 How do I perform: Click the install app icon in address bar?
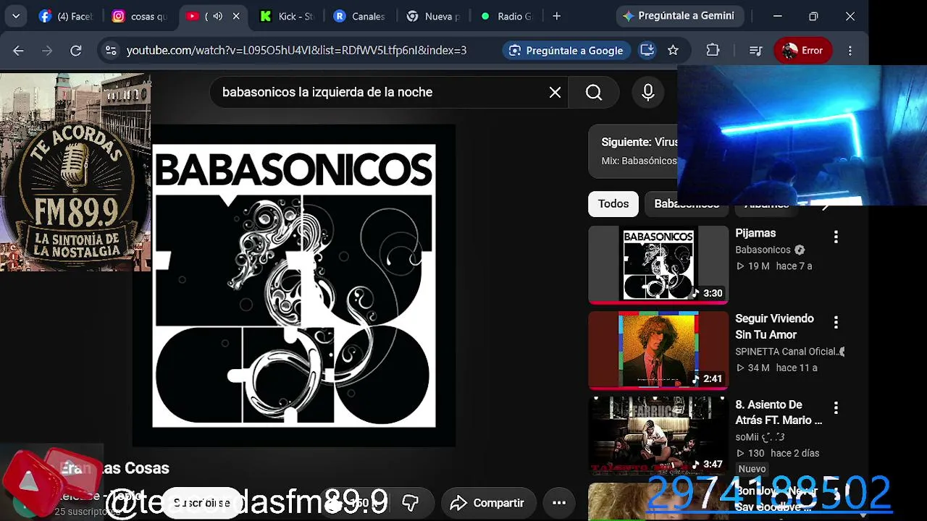(647, 51)
